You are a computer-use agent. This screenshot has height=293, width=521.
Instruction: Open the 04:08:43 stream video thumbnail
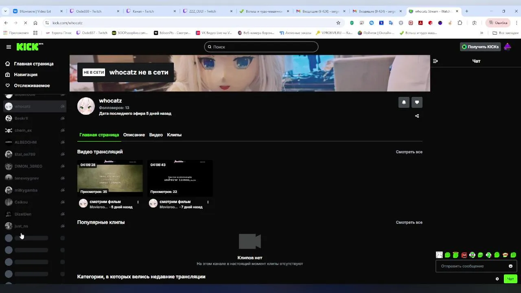pos(180,178)
